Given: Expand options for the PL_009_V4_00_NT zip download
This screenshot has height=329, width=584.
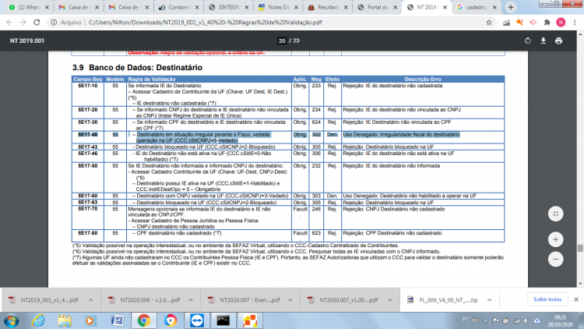Looking at the screenshot, I should [490, 300].
